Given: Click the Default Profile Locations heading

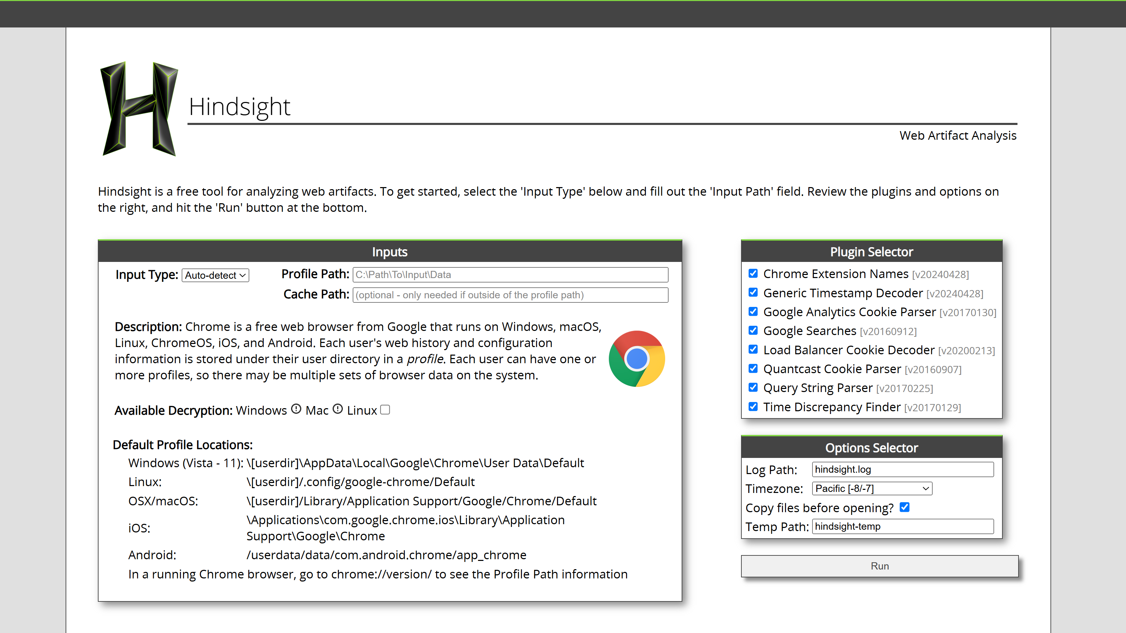Looking at the screenshot, I should click(183, 445).
